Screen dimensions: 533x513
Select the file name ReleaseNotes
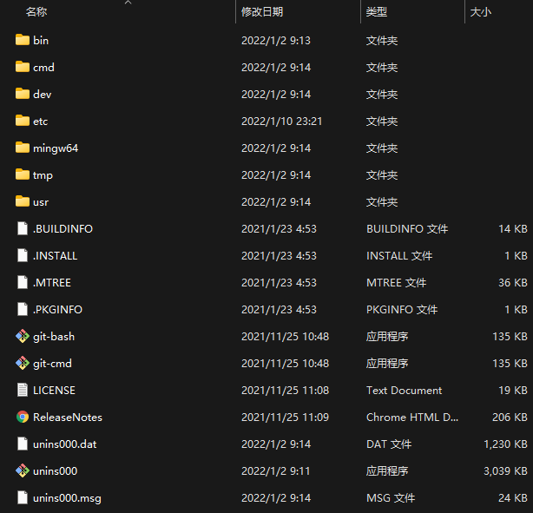pos(68,417)
